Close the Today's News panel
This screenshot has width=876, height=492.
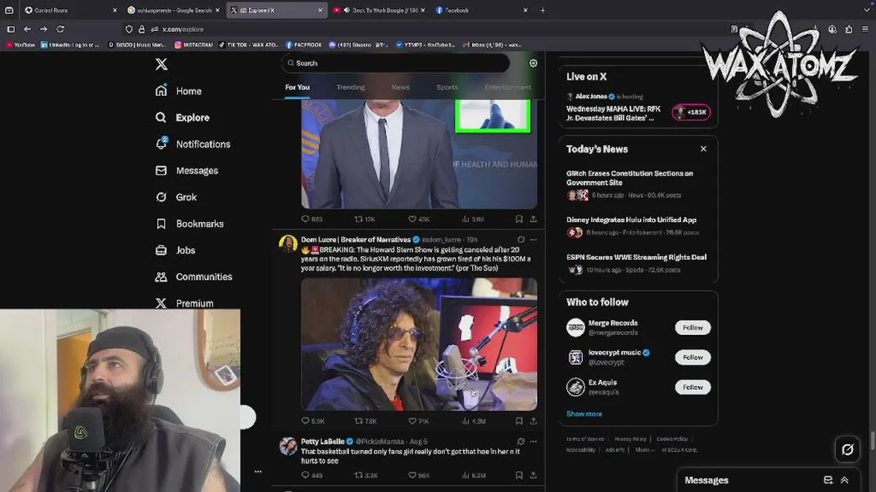[703, 149]
